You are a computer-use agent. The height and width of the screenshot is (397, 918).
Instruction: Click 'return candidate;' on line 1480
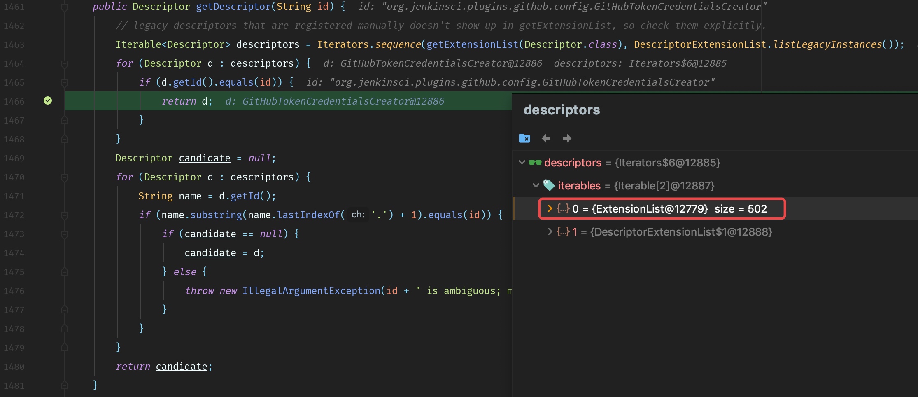point(164,367)
